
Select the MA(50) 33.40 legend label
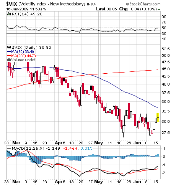point(23,52)
